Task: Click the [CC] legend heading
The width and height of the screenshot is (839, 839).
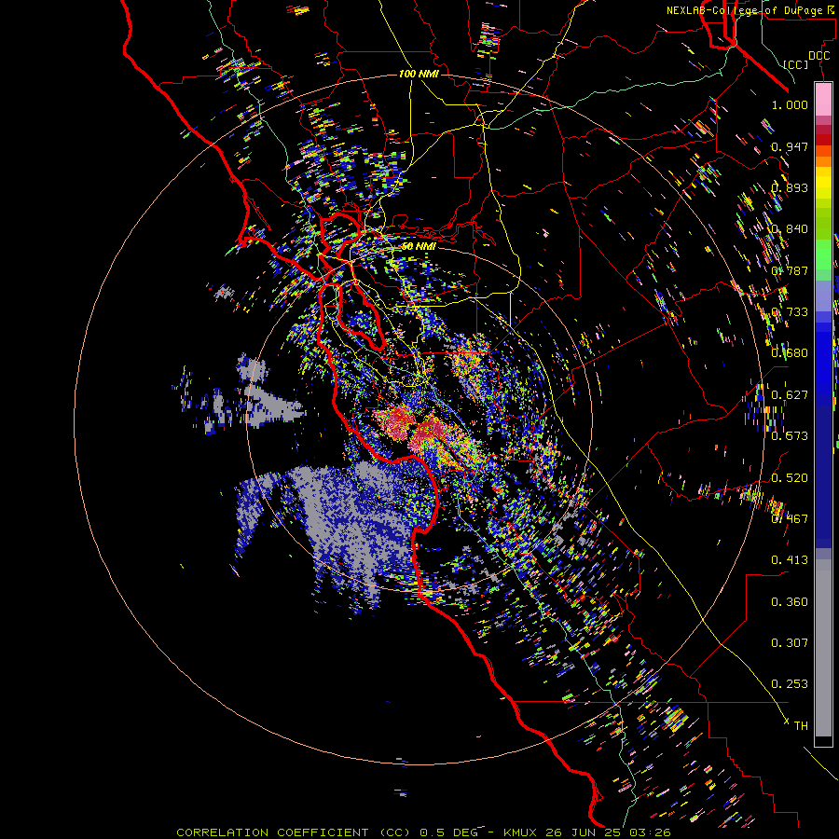Action: [x=796, y=64]
